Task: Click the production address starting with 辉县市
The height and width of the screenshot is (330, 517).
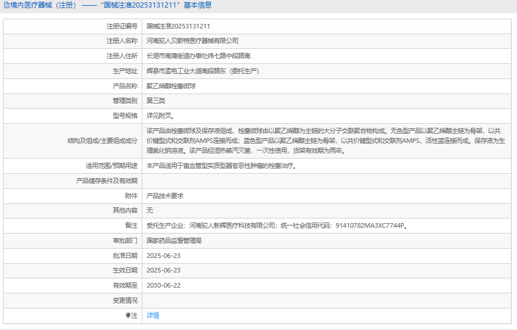Action: pos(202,71)
